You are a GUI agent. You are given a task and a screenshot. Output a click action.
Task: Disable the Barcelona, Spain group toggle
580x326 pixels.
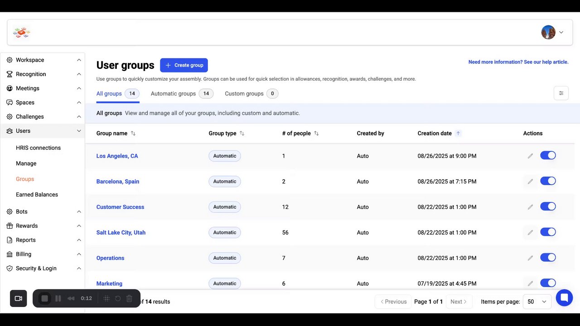tap(548, 181)
